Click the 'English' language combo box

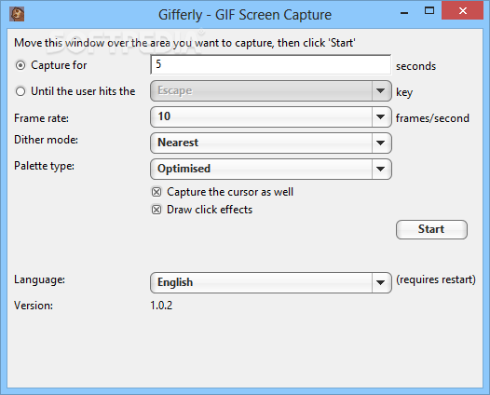(x=271, y=282)
